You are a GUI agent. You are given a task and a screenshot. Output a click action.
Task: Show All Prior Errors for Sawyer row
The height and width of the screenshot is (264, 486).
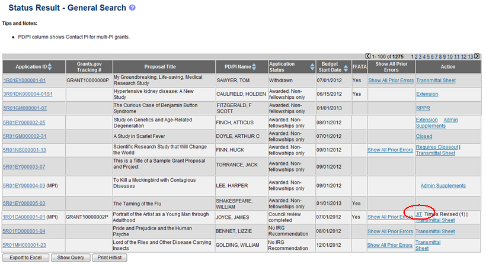tap(390, 80)
